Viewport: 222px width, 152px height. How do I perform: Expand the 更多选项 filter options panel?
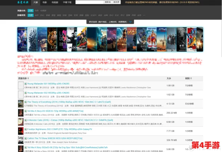(110, 22)
